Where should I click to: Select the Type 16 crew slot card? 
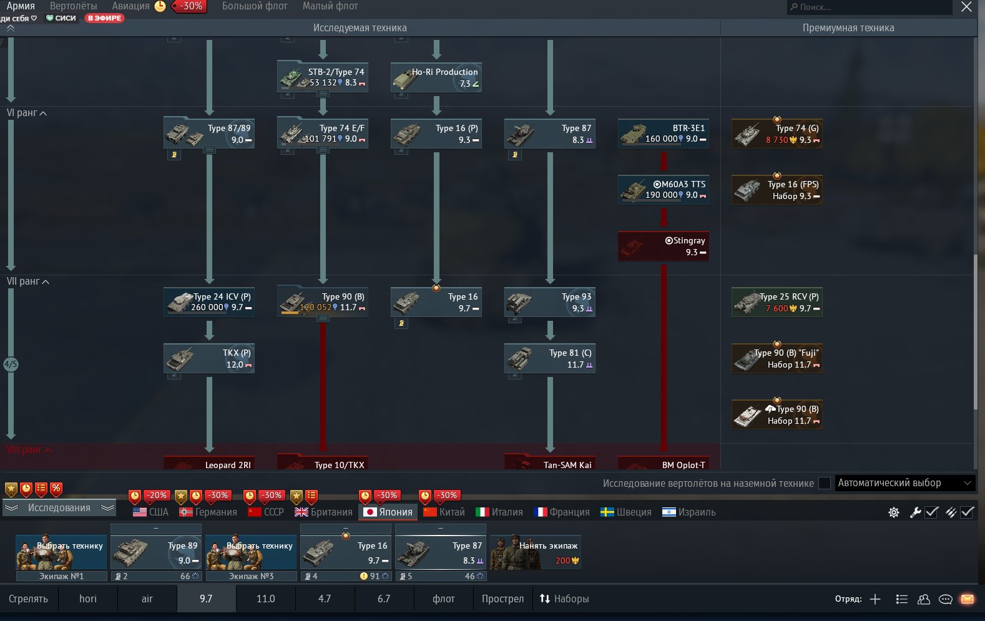[346, 552]
